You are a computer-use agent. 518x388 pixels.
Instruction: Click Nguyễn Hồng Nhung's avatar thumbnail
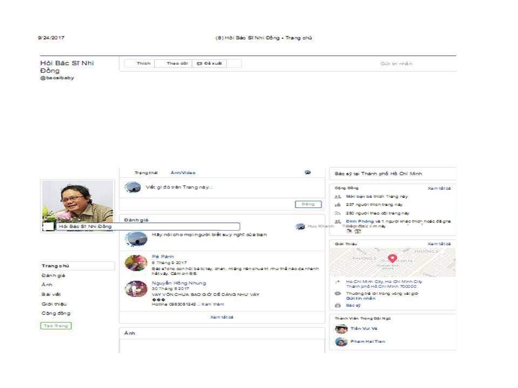[136, 289]
